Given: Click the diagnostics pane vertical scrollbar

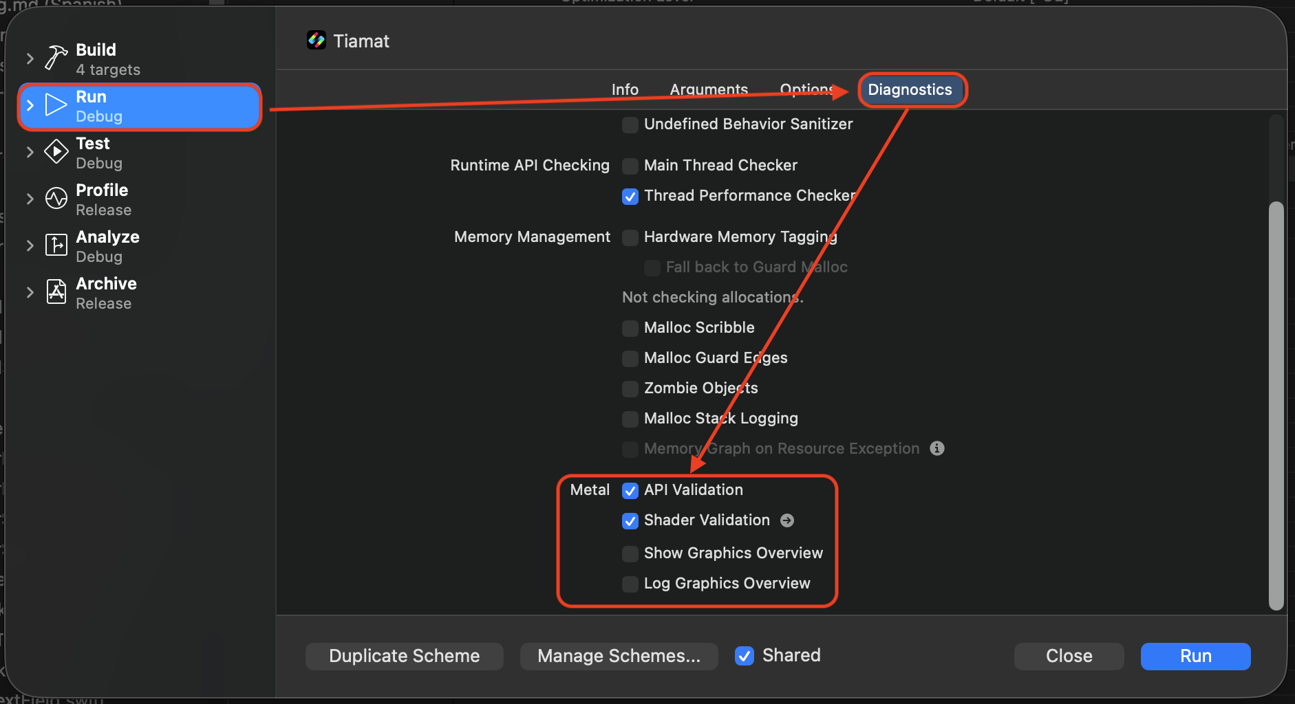Looking at the screenshot, I should pyautogui.click(x=1276, y=404).
